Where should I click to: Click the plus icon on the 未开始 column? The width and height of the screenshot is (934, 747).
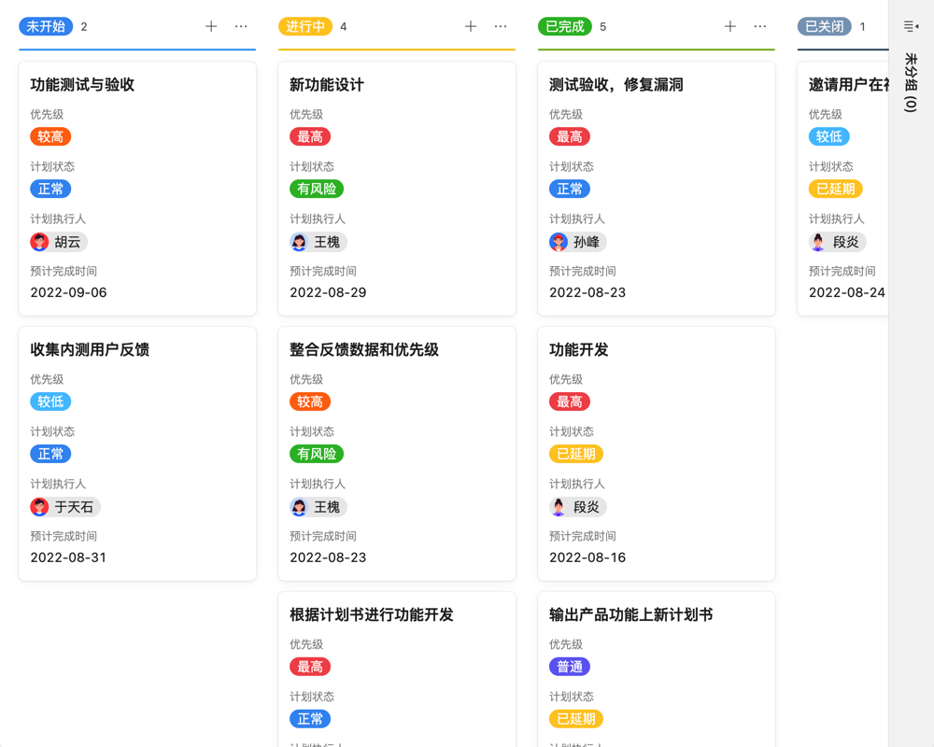point(211,26)
